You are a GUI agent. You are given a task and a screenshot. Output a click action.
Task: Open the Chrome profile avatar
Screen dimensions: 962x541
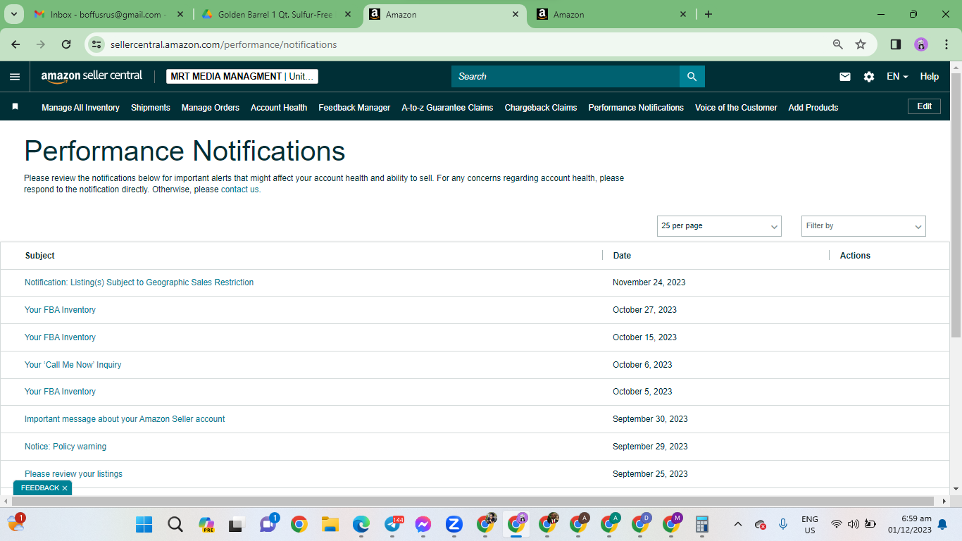tap(921, 44)
